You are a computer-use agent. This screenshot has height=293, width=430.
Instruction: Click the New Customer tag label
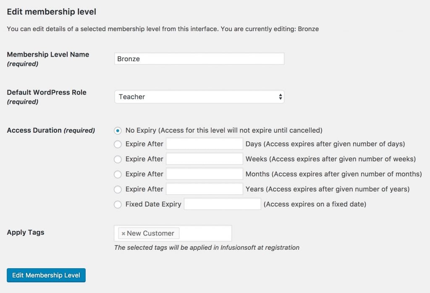click(x=150, y=233)
